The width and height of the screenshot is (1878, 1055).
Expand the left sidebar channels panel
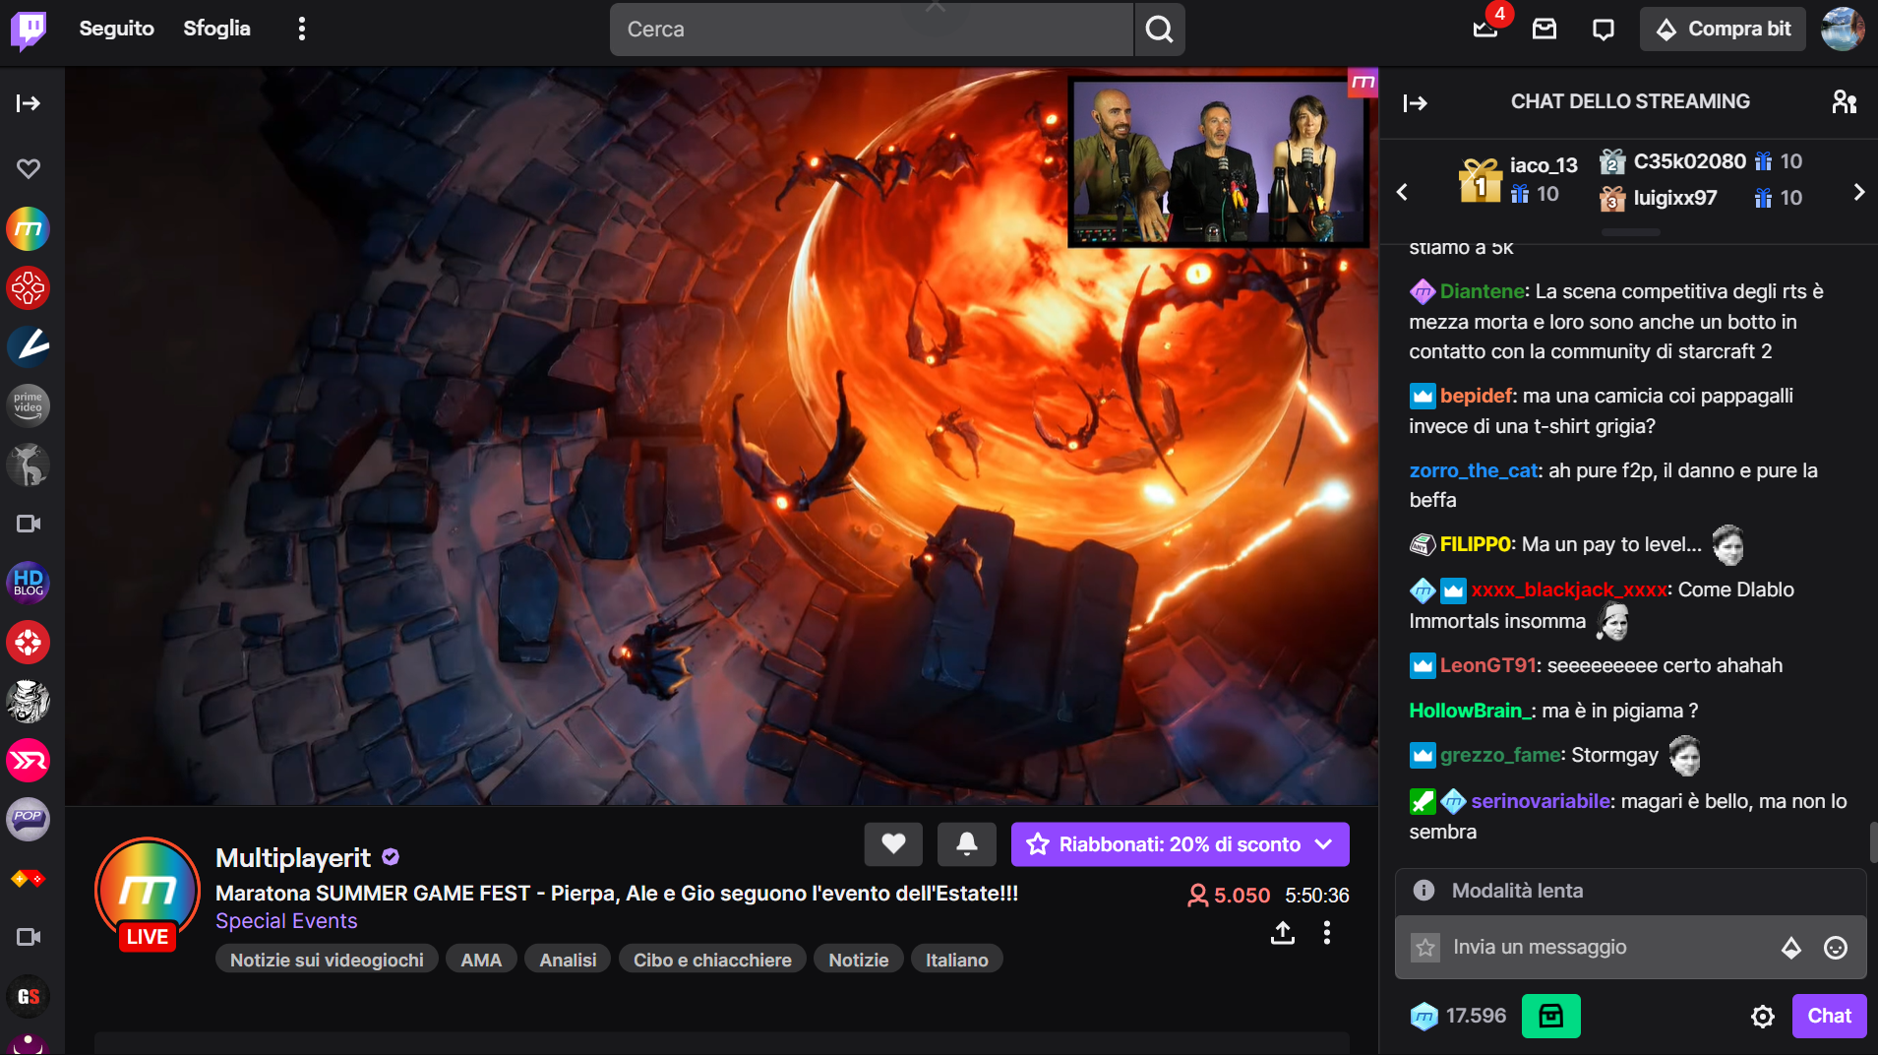point(29,103)
